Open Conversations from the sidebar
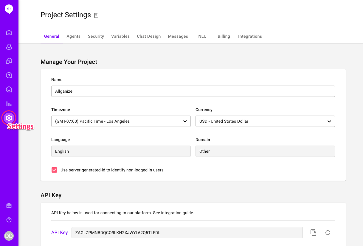Viewport: 363px width, 246px height. 9,61
